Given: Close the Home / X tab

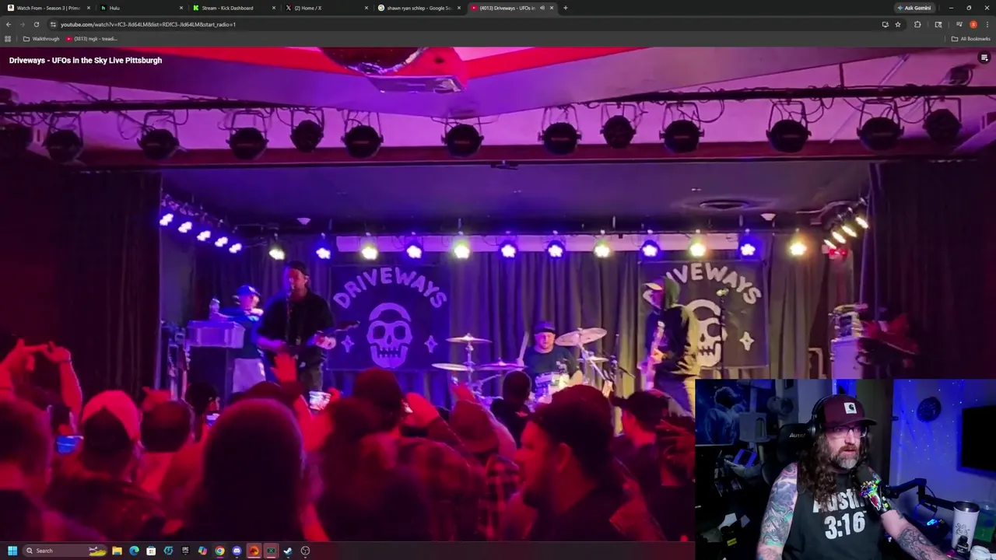Looking at the screenshot, I should tap(366, 8).
